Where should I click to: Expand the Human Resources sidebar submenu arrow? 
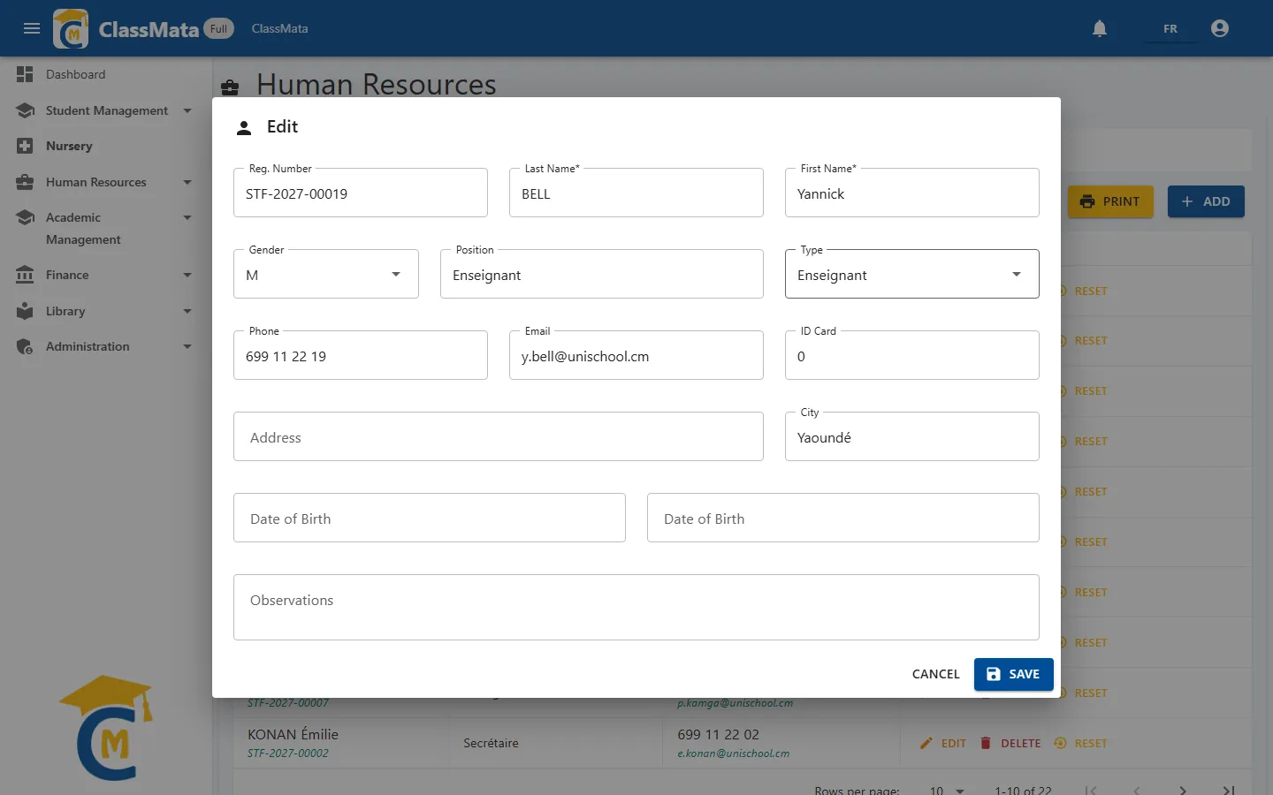click(187, 182)
